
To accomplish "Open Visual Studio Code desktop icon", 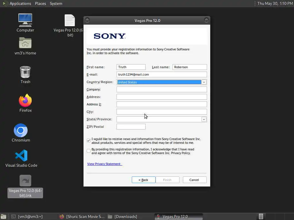I will point(21,158).
